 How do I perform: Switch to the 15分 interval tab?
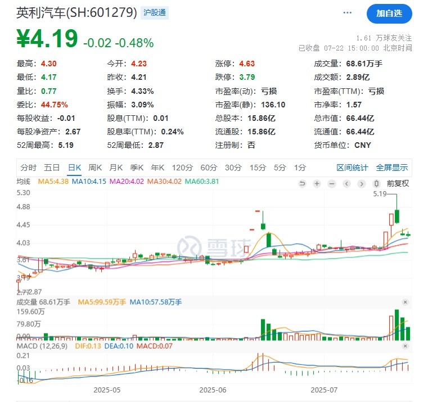pos(258,168)
